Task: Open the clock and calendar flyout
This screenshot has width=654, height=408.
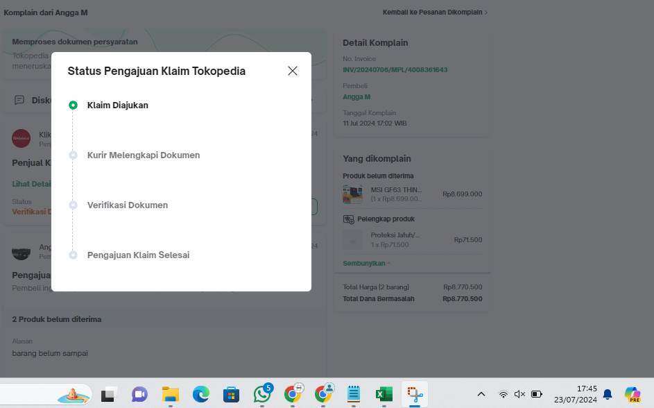Action: pos(575,394)
